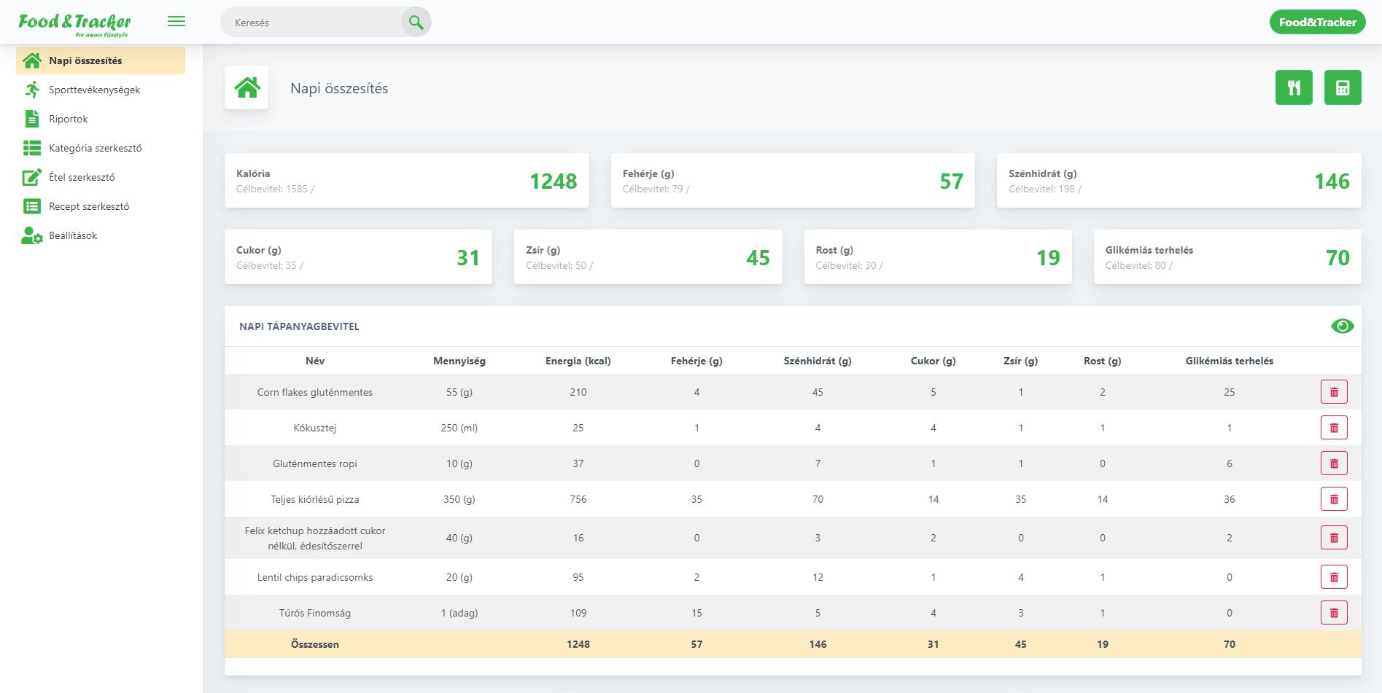The width and height of the screenshot is (1382, 693).
Task: Click the running figure sport icon
Action: click(32, 90)
